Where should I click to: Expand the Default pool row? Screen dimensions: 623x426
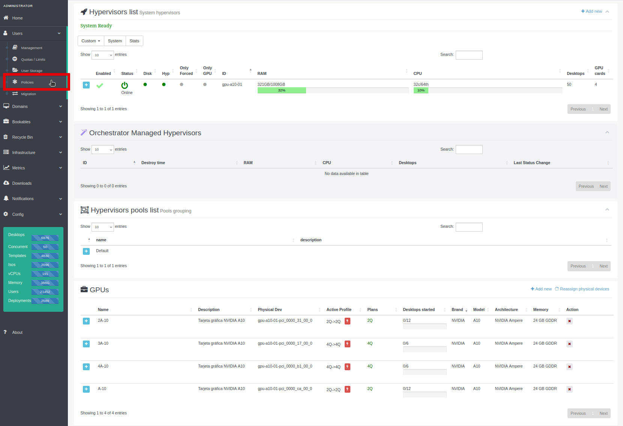click(x=86, y=251)
